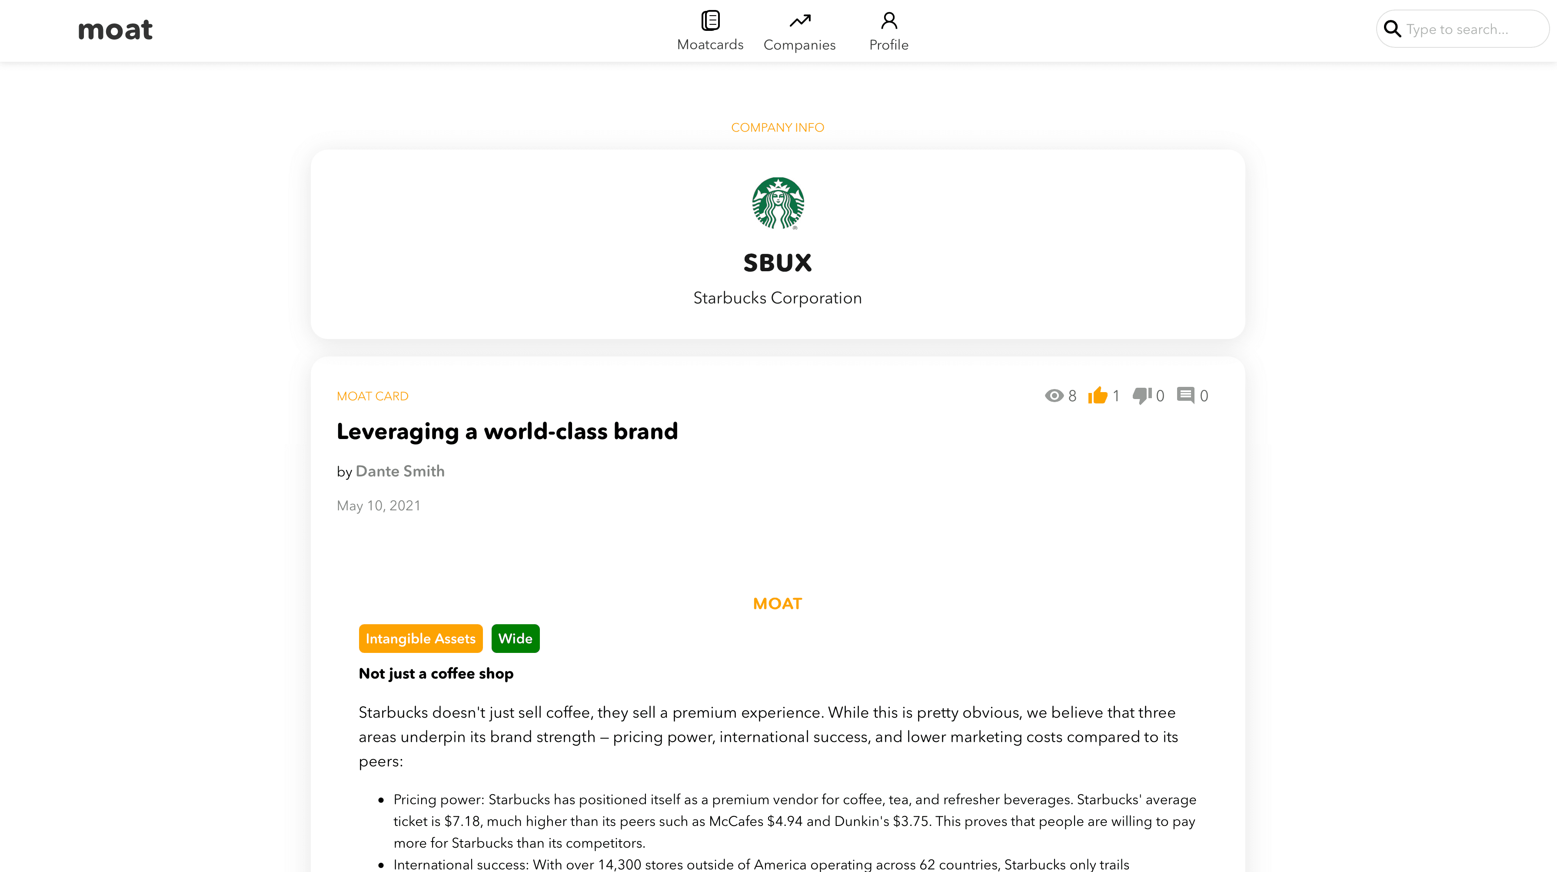The image size is (1557, 872).
Task: Click the date May 10, 2021
Action: click(x=378, y=506)
